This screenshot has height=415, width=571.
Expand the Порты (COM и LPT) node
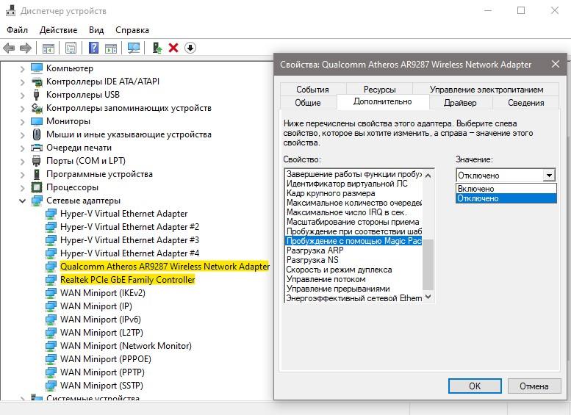pyautogui.click(x=22, y=161)
